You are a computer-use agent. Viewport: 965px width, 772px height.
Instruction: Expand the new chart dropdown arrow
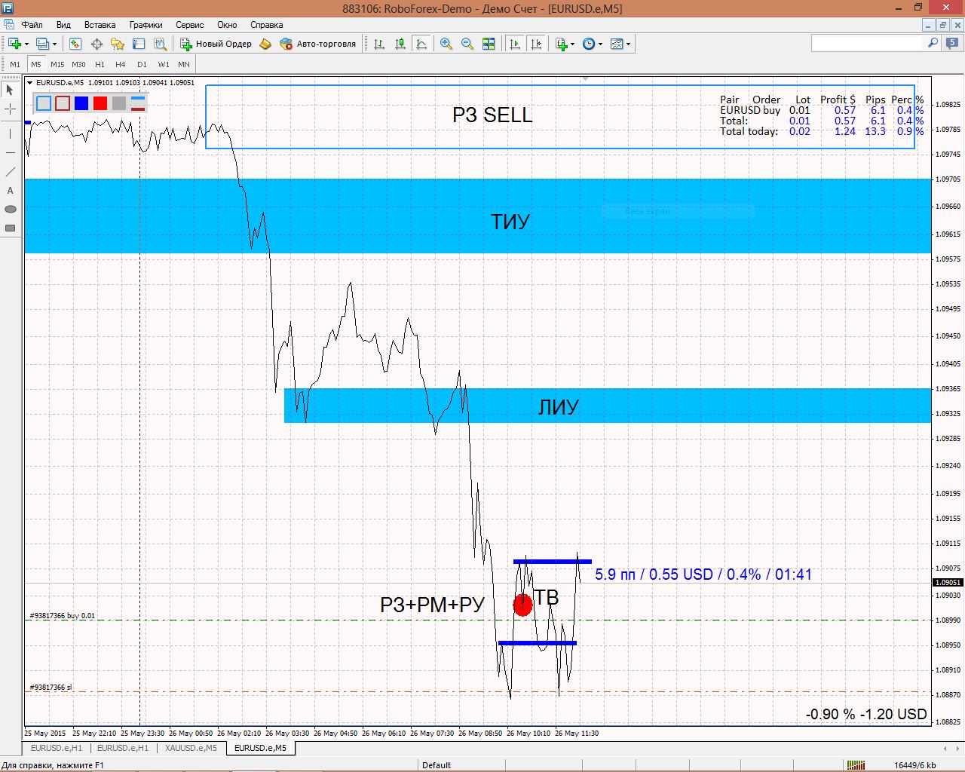point(27,44)
